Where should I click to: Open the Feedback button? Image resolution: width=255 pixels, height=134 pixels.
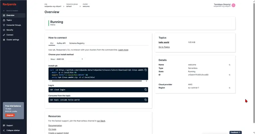tap(235, 132)
